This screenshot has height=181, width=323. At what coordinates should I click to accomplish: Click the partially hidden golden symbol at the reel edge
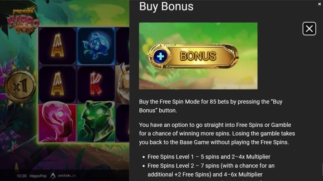tap(122, 84)
